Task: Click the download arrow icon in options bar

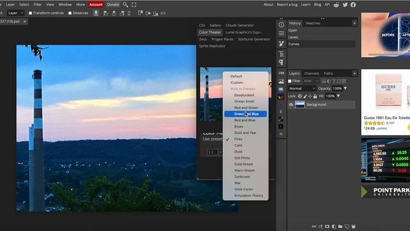Action: click(96, 13)
